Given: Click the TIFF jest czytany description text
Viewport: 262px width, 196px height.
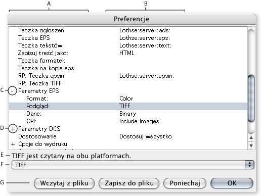Looking at the screenshot, I should coord(71,156).
